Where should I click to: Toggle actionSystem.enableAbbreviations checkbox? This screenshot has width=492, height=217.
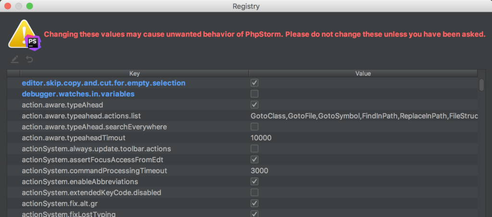(x=255, y=181)
